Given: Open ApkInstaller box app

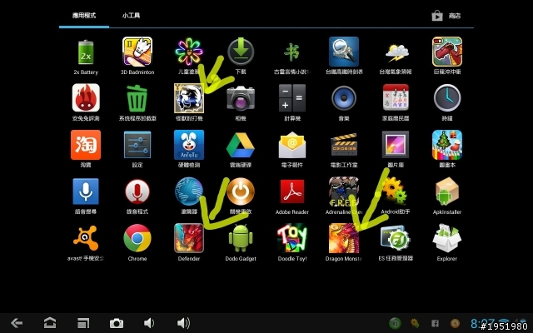Looking at the screenshot, I should (447, 191).
